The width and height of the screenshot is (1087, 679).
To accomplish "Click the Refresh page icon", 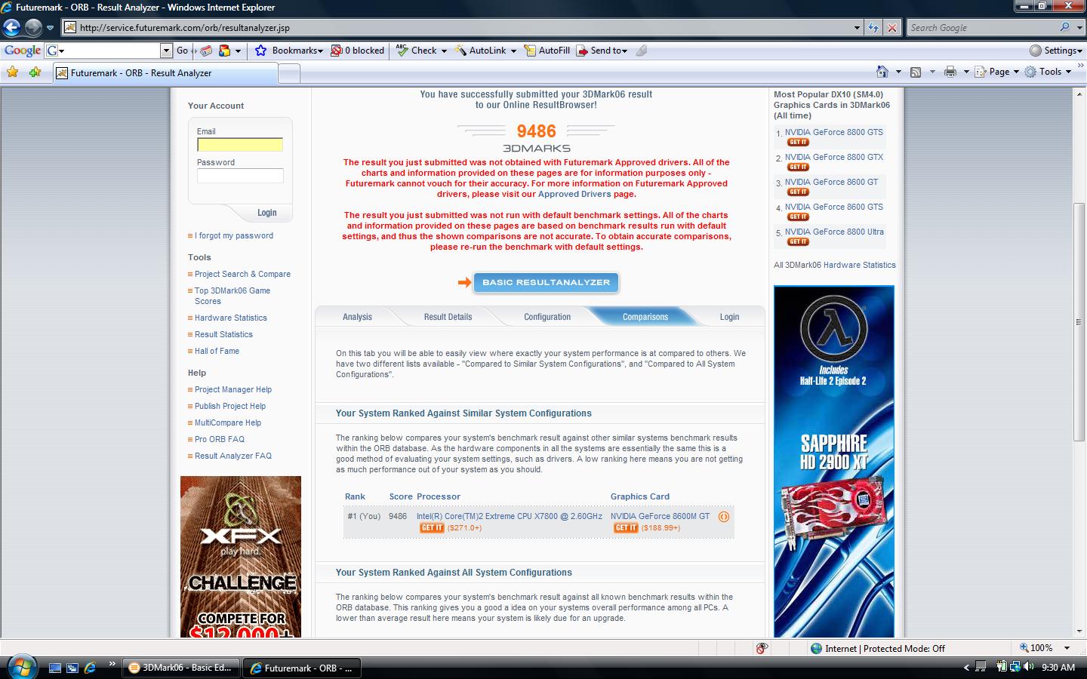I will click(873, 28).
